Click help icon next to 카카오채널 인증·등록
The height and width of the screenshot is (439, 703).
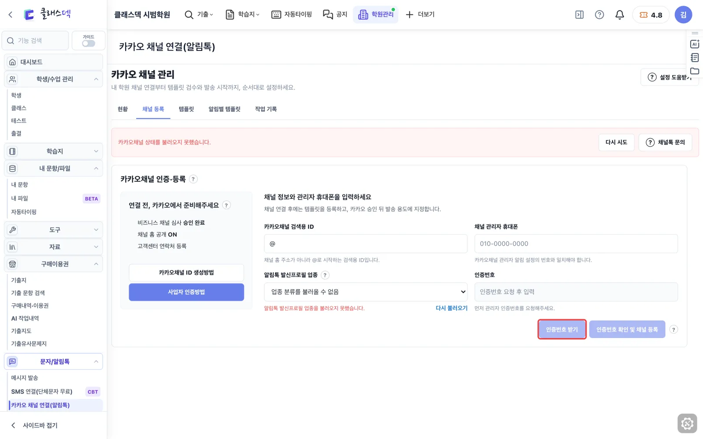pos(193,179)
